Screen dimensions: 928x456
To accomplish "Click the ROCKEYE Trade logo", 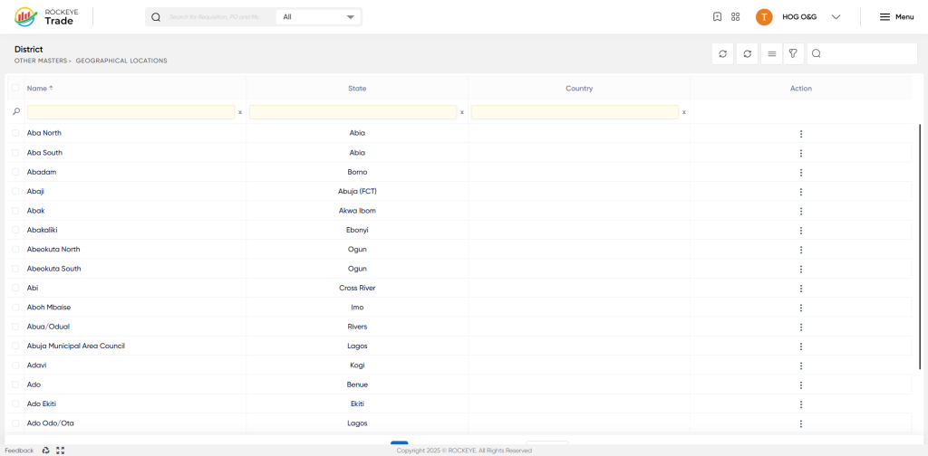I will pyautogui.click(x=44, y=17).
